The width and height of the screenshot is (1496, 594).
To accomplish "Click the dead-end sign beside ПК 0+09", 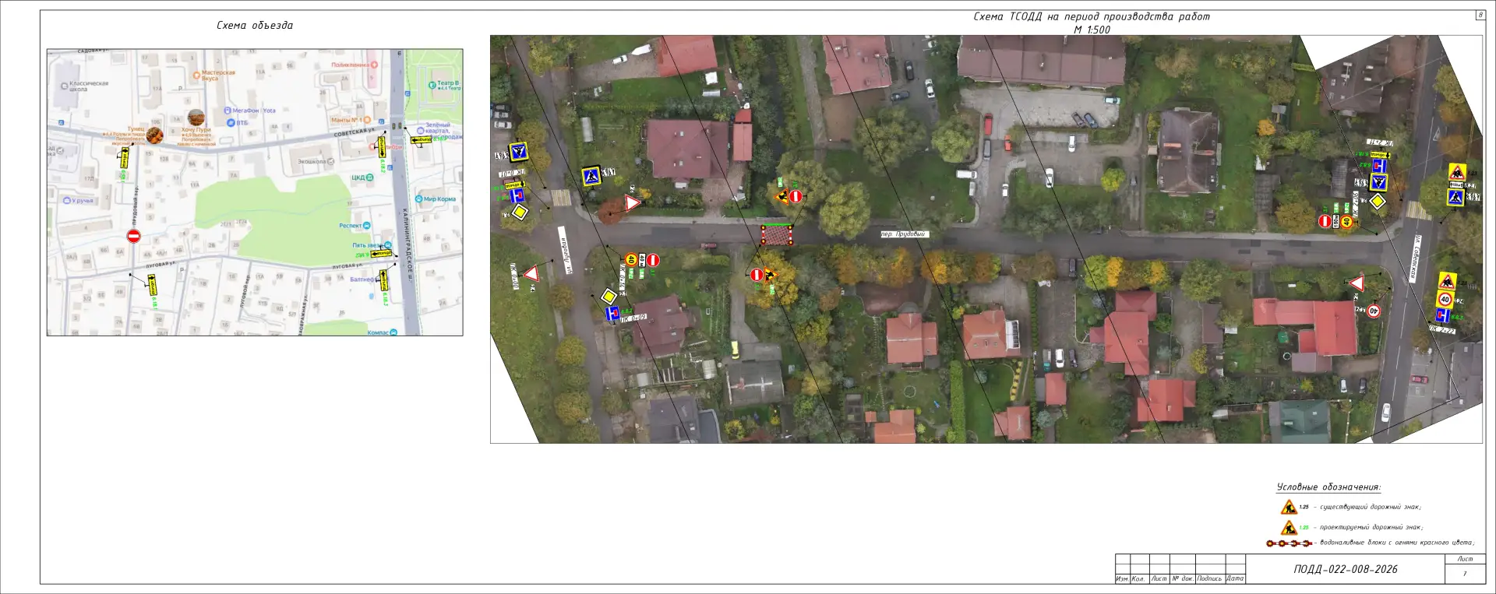I will [612, 314].
